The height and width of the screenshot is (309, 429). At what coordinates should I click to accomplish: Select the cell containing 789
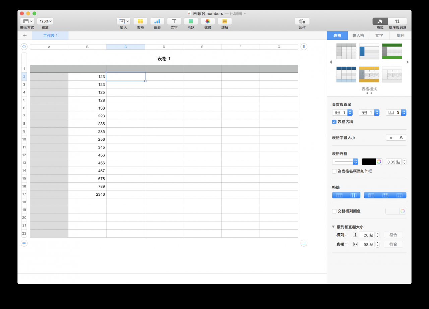87,186
